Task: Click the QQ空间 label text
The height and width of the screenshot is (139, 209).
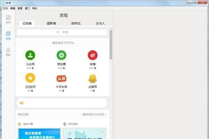Action: click(x=30, y=87)
